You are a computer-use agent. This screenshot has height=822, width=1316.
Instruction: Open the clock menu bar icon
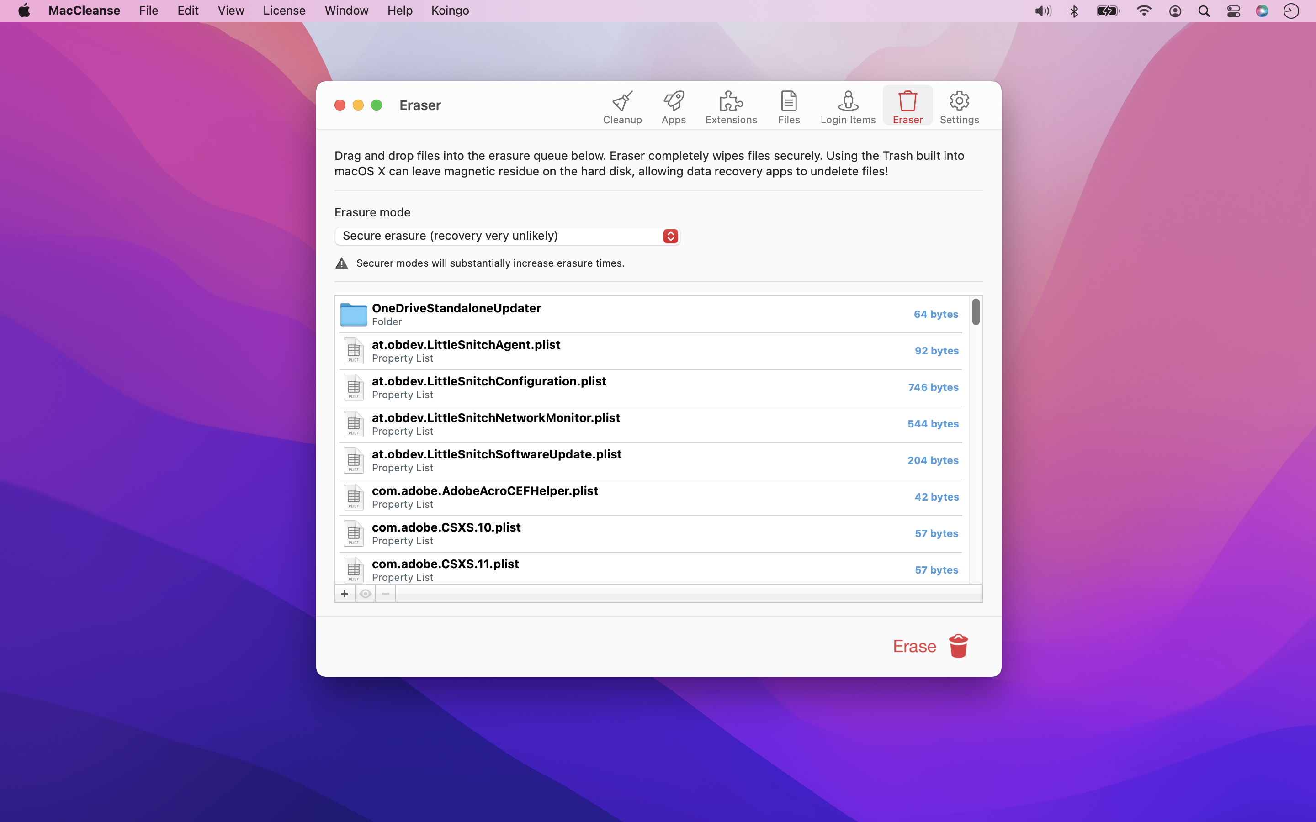tap(1291, 11)
